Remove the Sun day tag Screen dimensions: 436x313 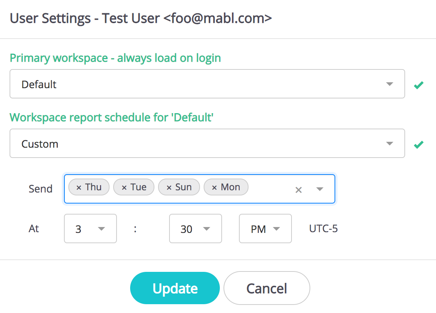(x=169, y=188)
